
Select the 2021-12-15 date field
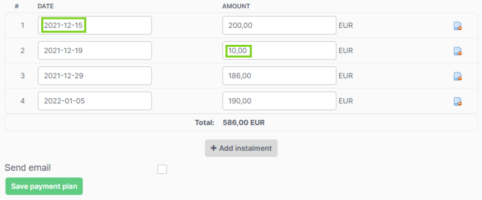pos(95,25)
